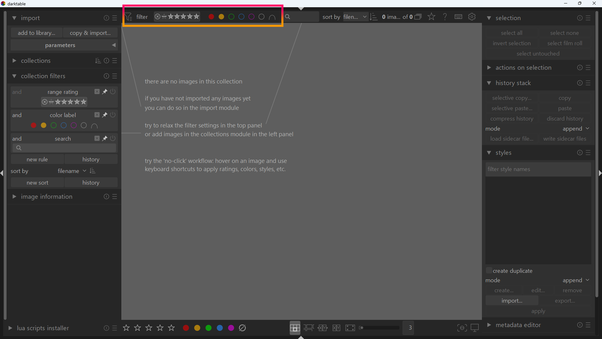
Task: Open the styles module presets menu
Action: coord(588,153)
